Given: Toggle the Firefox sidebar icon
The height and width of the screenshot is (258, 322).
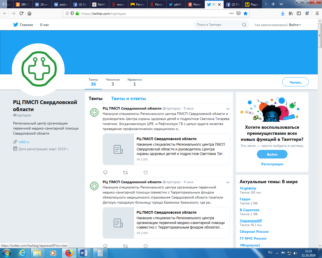Looking at the screenshot, I should (x=299, y=13).
